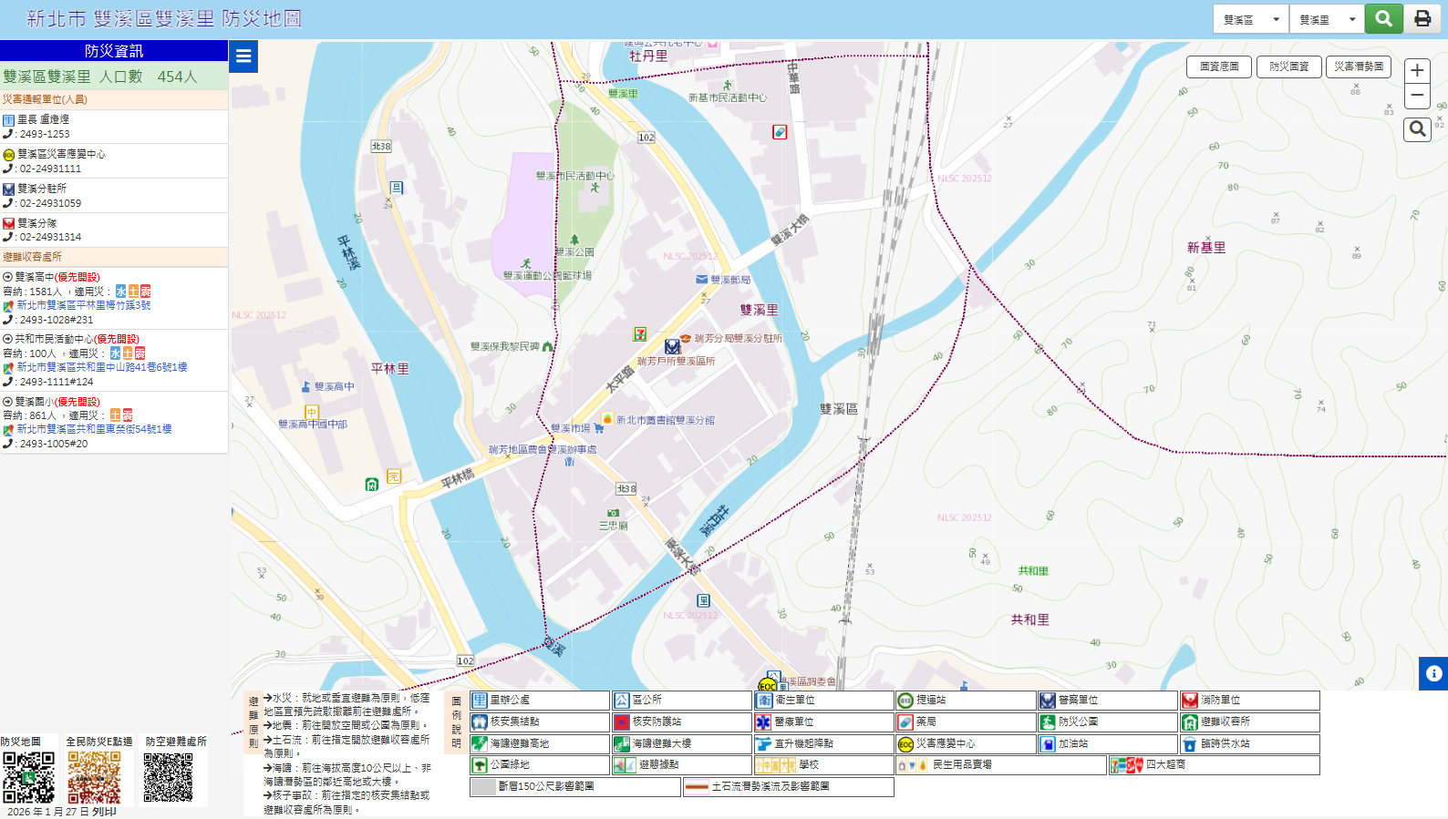Click the 新基里 village label on map
Viewport: 1448px width, 819px height.
(x=1206, y=248)
